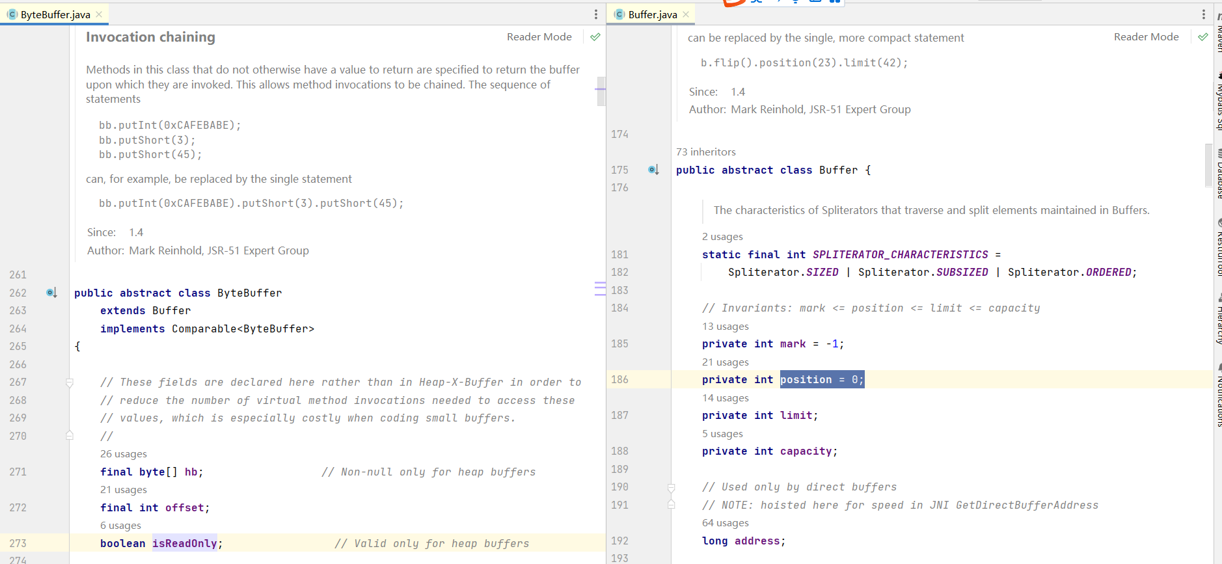Click line number 186 in right gutter
This screenshot has height=564, width=1222.
click(x=619, y=379)
